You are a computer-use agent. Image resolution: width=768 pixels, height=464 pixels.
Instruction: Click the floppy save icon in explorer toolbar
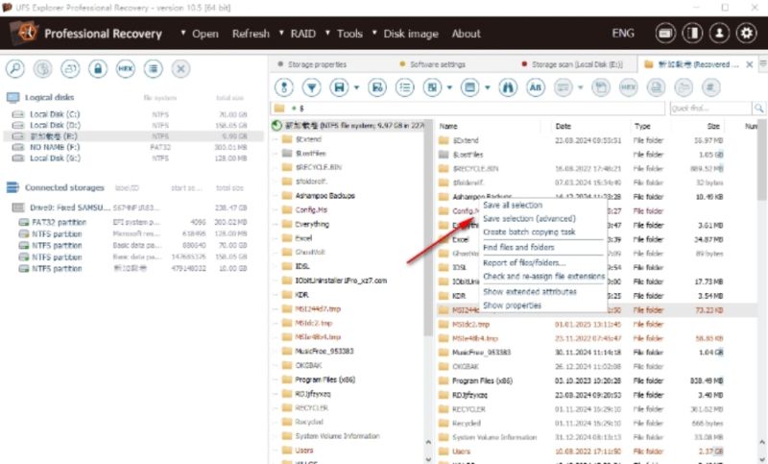[x=339, y=87]
